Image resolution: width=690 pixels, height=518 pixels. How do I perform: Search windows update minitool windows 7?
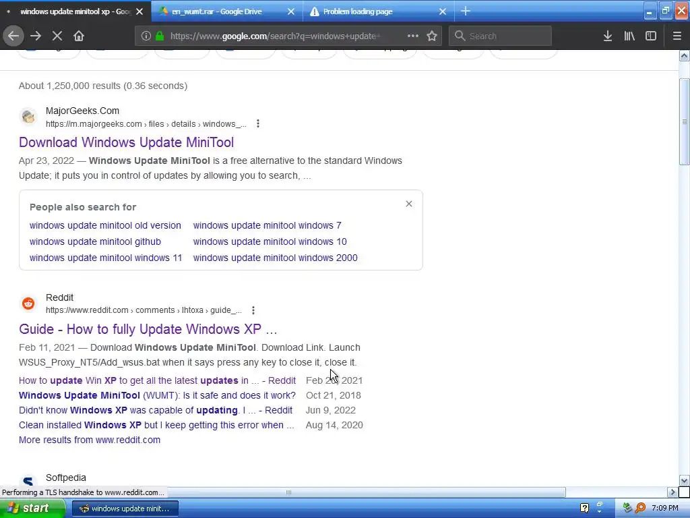[267, 225]
